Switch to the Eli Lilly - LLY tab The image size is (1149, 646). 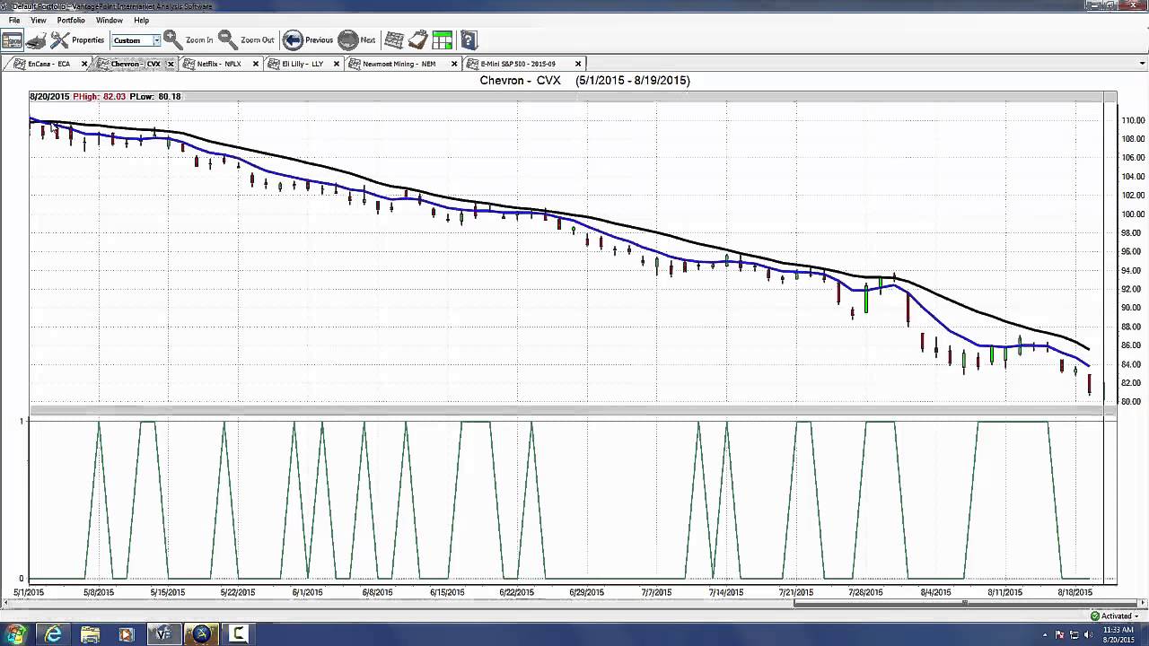303,64
